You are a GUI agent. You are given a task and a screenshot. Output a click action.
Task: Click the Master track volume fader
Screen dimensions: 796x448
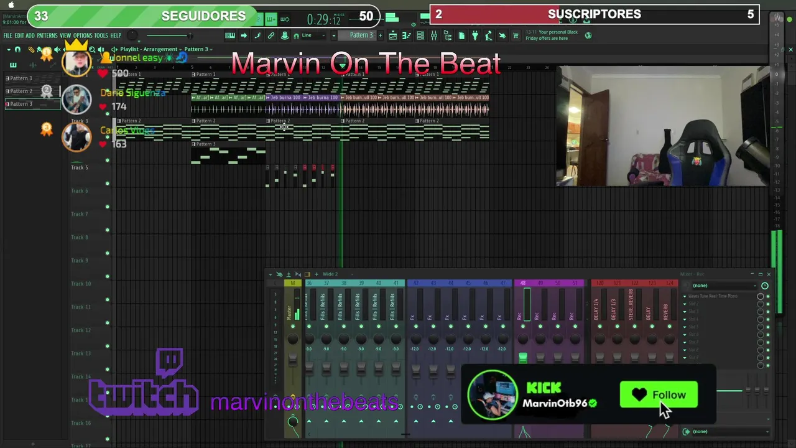point(292,360)
